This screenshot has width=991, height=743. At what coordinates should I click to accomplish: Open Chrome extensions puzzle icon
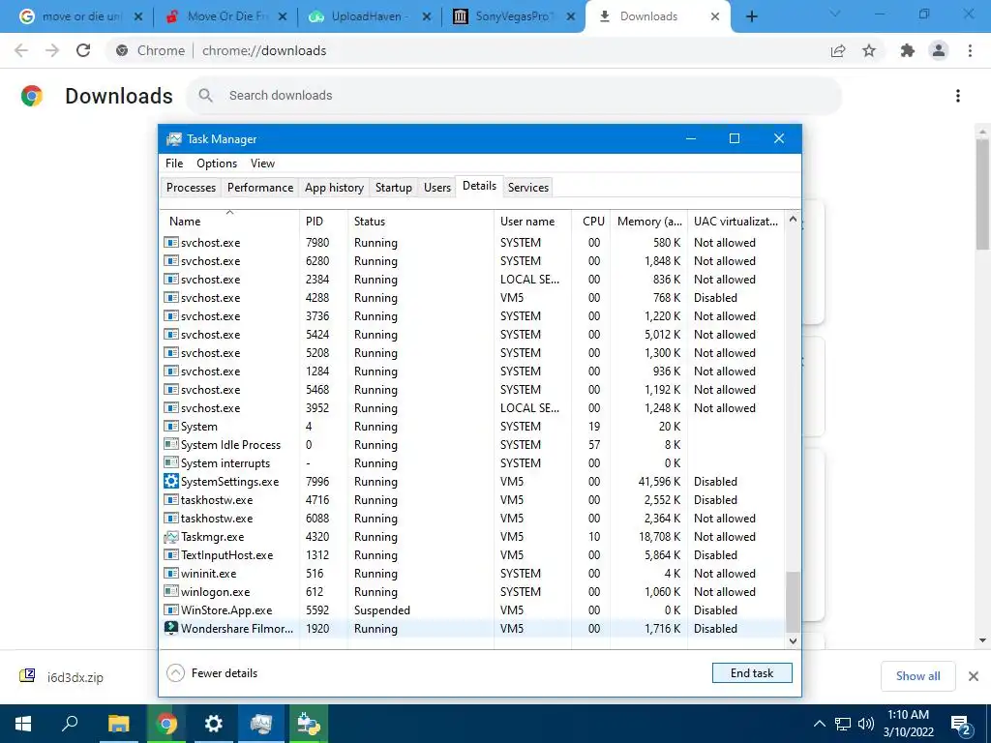point(908,50)
